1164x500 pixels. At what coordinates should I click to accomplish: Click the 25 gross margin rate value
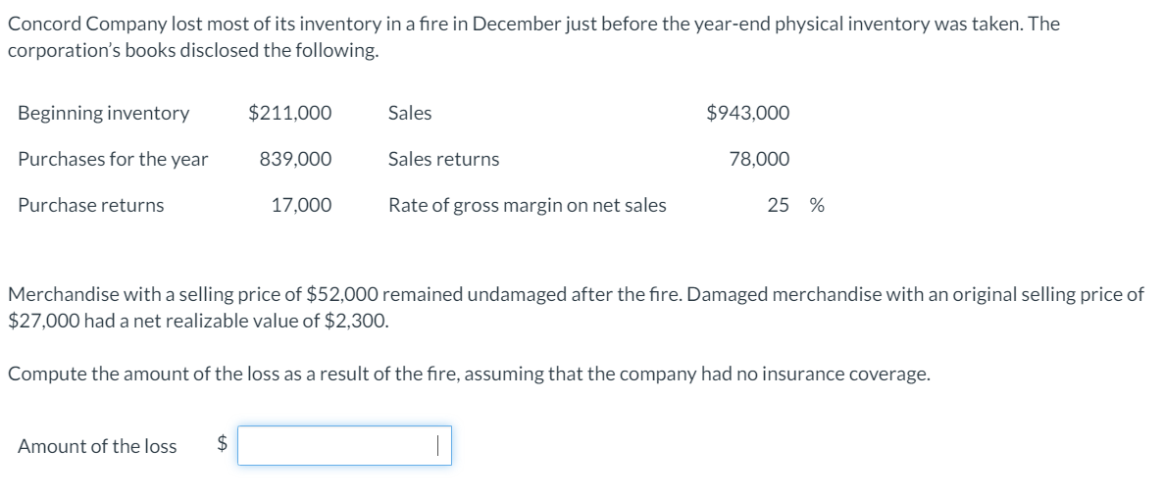coord(778,205)
